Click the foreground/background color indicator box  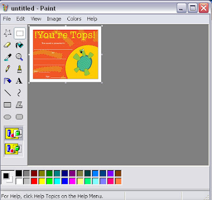tap(8, 177)
